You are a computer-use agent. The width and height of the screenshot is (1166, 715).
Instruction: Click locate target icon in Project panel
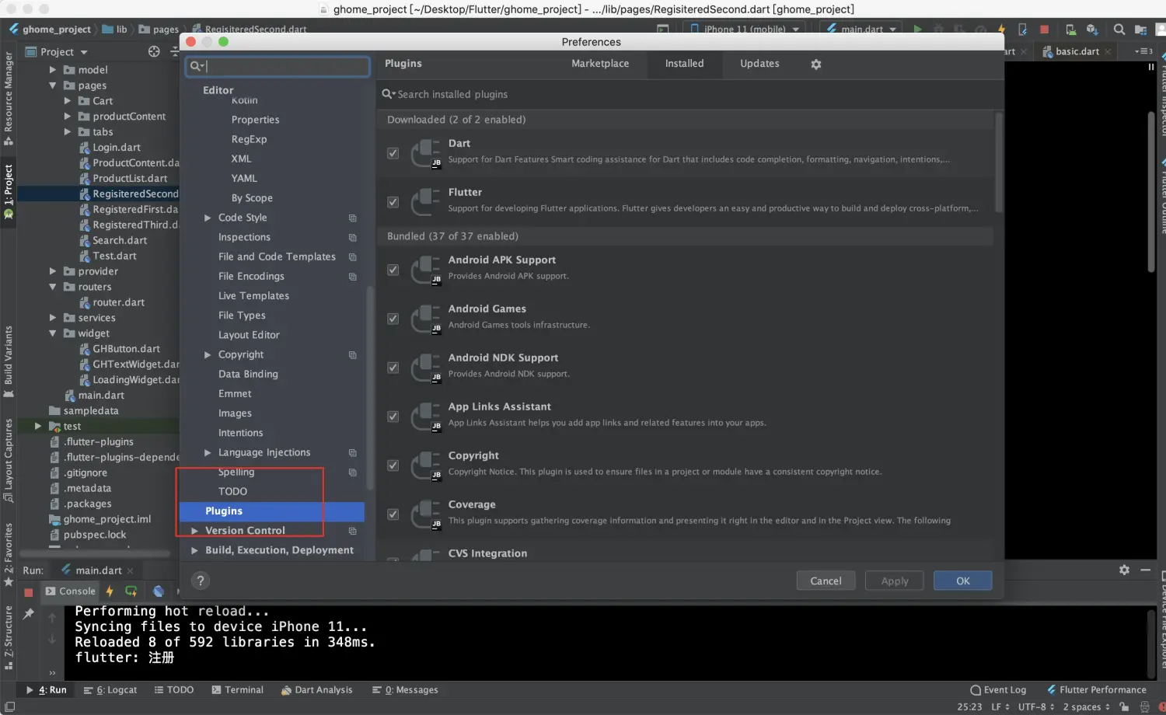154,51
